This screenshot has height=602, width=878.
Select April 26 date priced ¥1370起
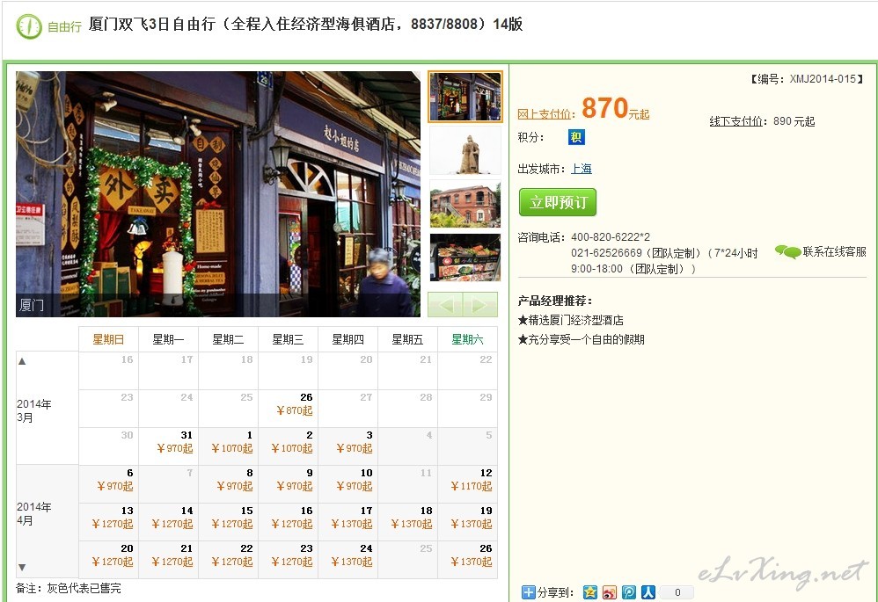click(x=467, y=560)
